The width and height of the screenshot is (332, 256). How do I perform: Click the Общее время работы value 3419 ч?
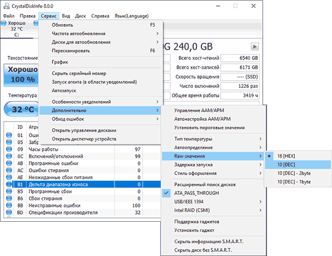[x=240, y=96]
